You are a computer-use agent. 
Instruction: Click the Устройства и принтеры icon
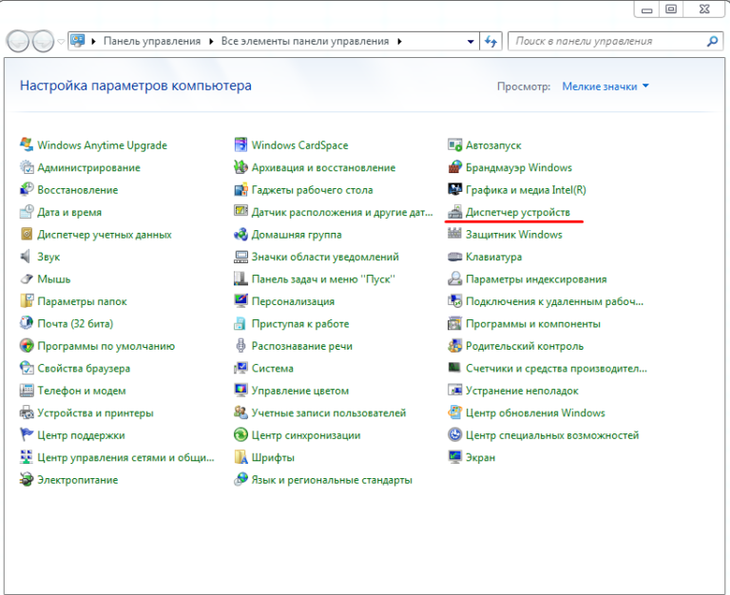(x=27, y=412)
